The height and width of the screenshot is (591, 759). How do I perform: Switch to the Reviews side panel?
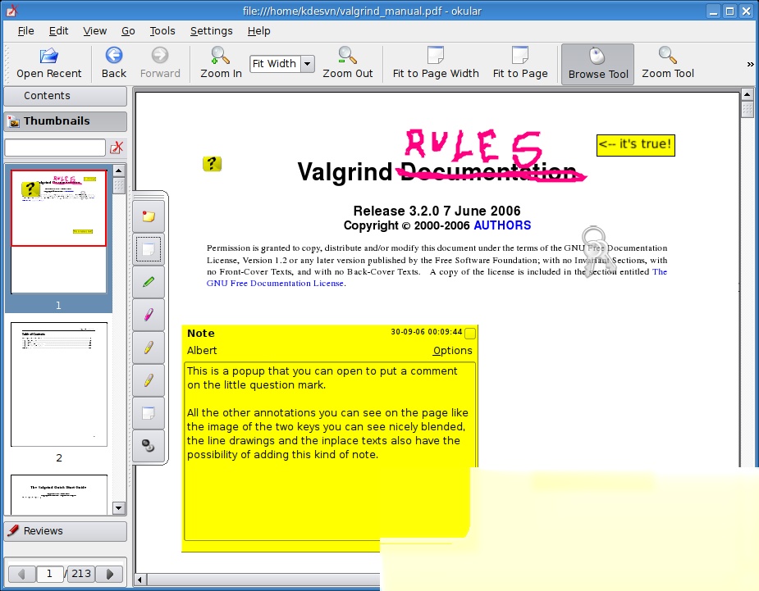tap(66, 531)
